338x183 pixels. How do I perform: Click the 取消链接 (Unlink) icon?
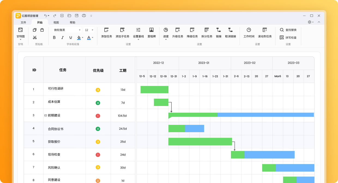pos(230,31)
